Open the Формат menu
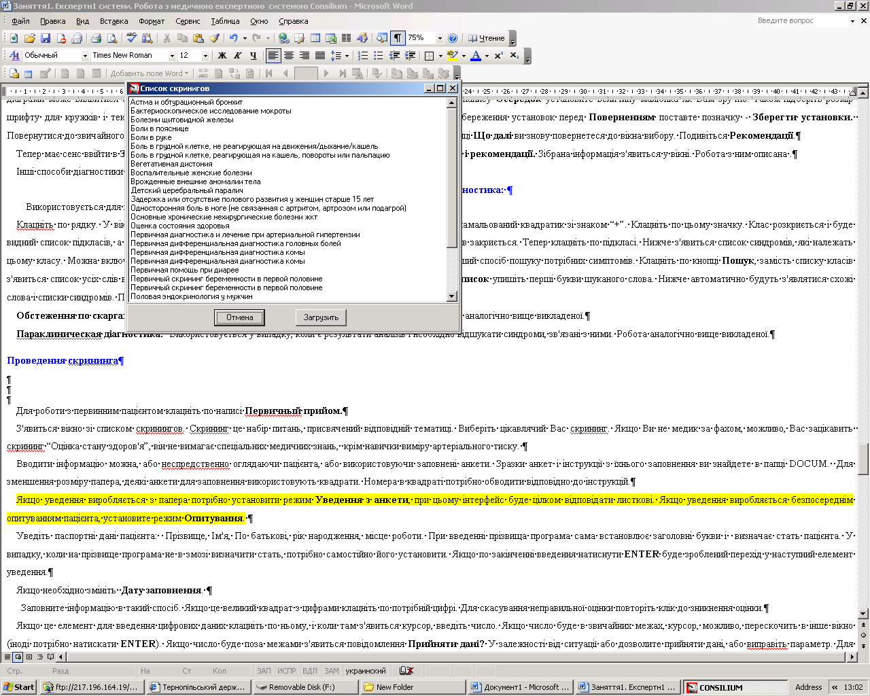This screenshot has width=870, height=696. tap(152, 21)
